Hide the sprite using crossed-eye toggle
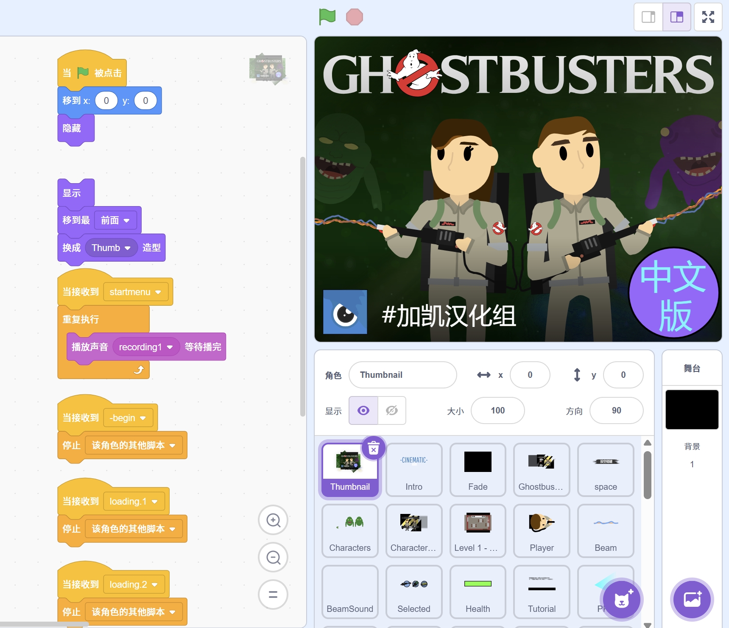 (x=392, y=410)
